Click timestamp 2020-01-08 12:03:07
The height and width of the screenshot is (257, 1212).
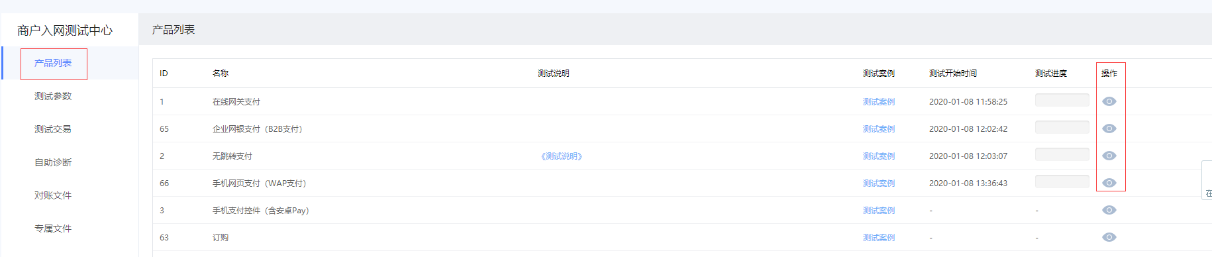click(968, 156)
